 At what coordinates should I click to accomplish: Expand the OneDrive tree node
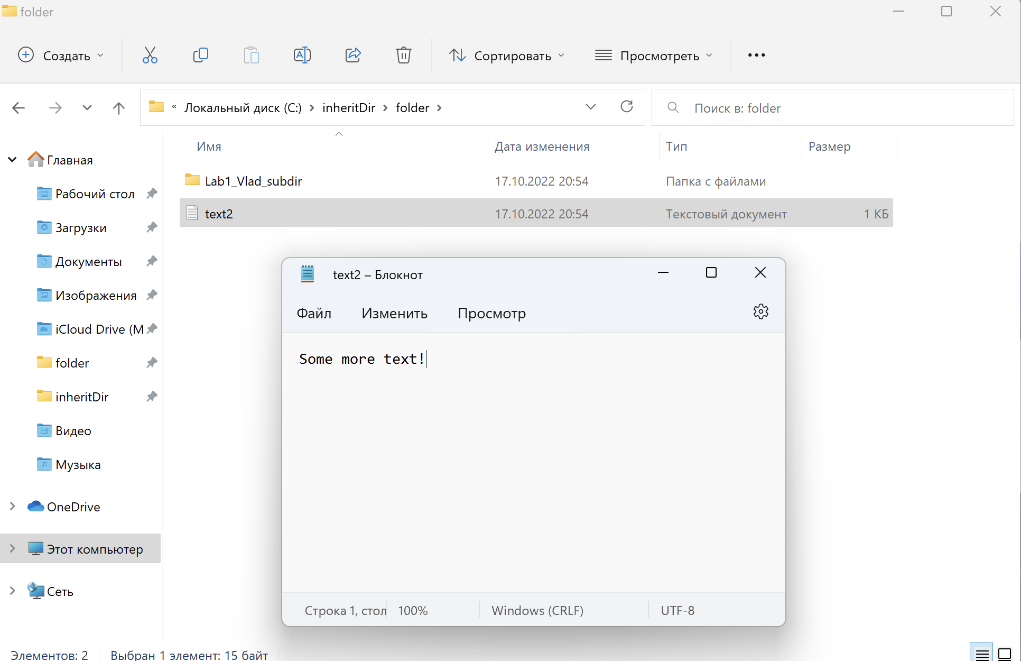[x=13, y=507]
